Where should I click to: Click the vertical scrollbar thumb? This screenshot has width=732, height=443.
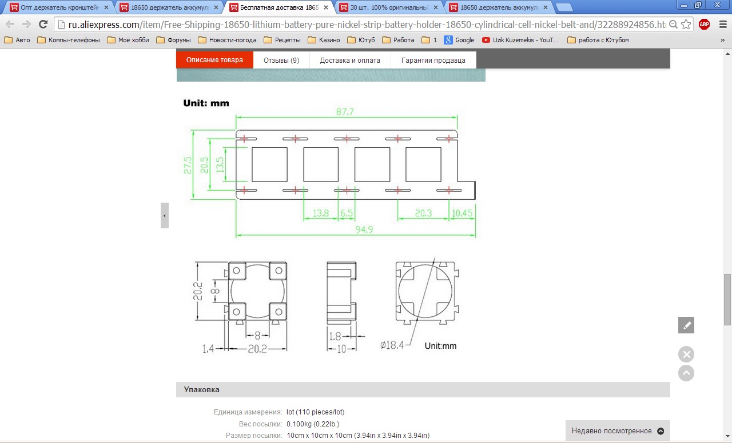(x=727, y=300)
